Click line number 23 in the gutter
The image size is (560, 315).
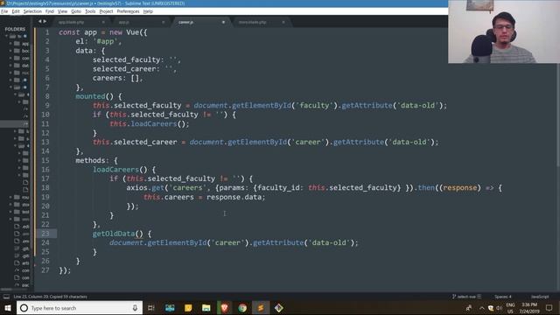click(x=45, y=234)
